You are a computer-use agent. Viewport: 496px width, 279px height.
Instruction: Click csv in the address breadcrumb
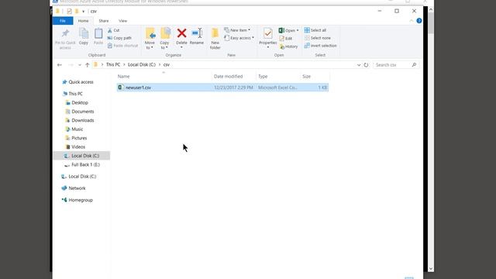(167, 64)
